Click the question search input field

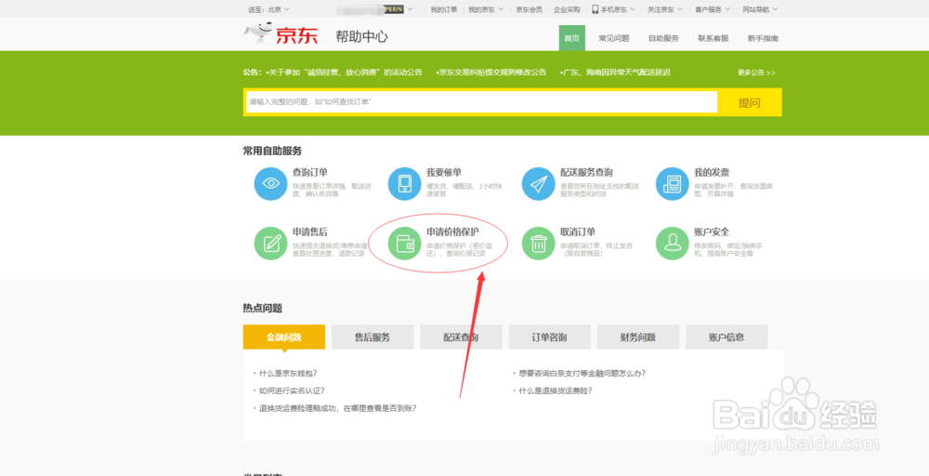coord(481,102)
